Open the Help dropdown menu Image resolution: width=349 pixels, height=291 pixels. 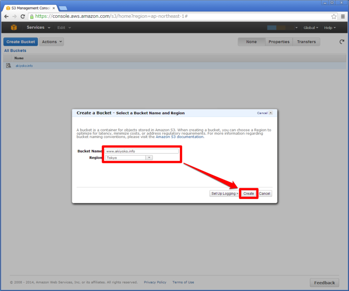[330, 27]
